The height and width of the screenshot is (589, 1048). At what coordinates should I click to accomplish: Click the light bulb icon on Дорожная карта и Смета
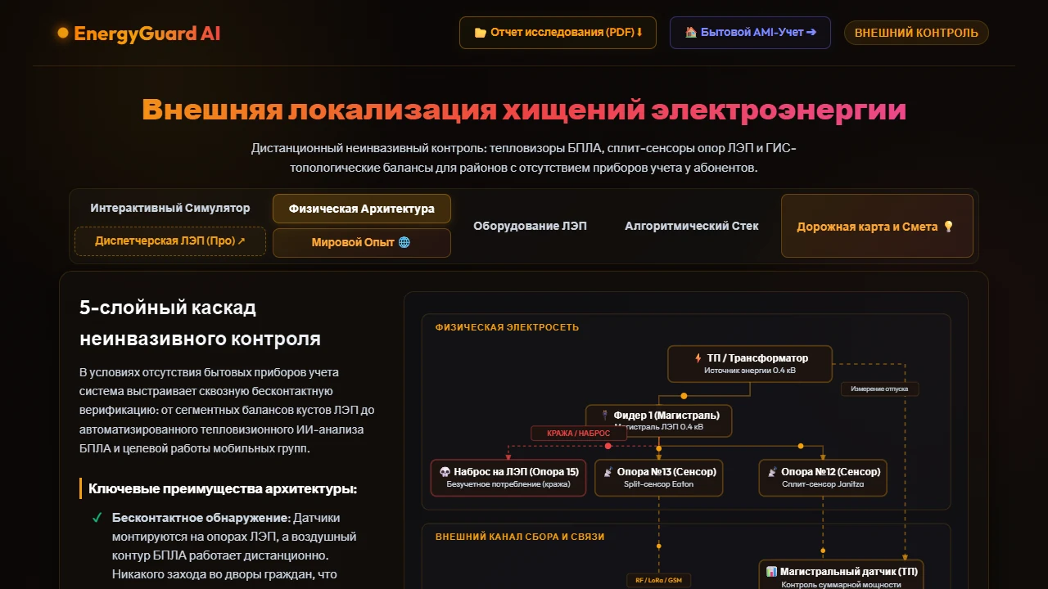[x=949, y=227]
